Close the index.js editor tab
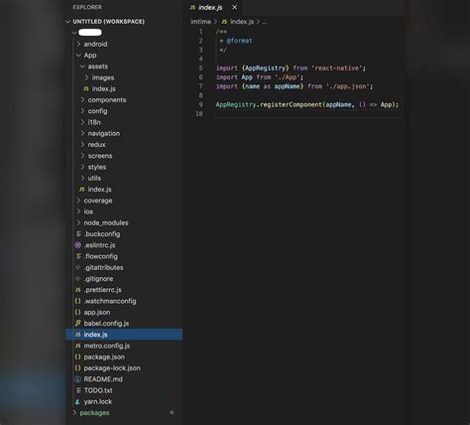The image size is (470, 425). point(234,7)
